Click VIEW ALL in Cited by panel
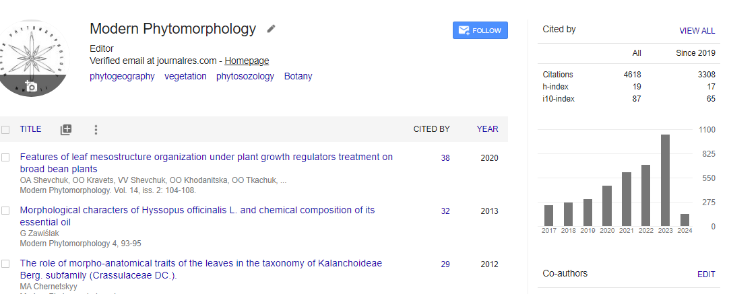Image resolution: width=729 pixels, height=294 pixels. pos(697,31)
